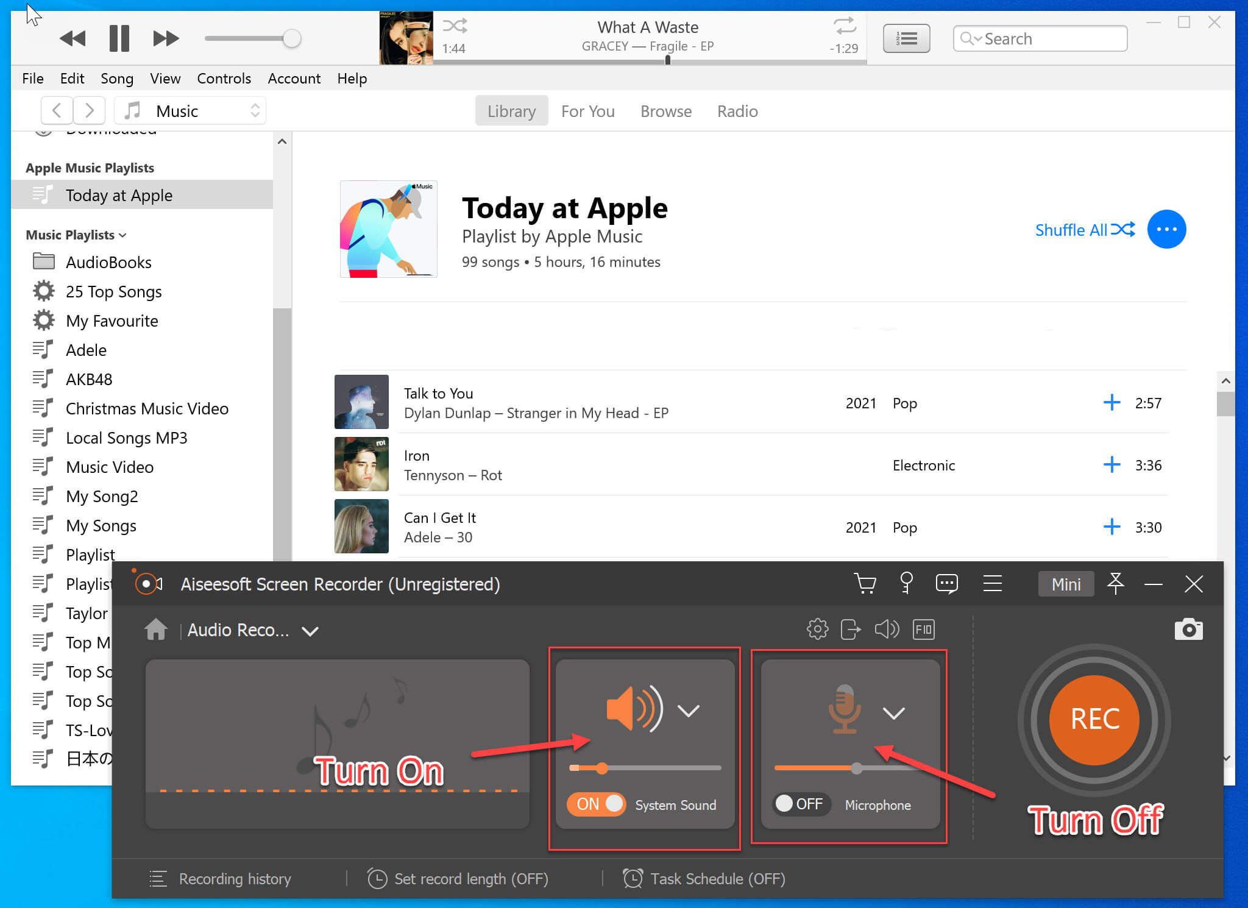Open the Aiseesoft hamburger menu
The width and height of the screenshot is (1248, 908).
tap(992, 583)
